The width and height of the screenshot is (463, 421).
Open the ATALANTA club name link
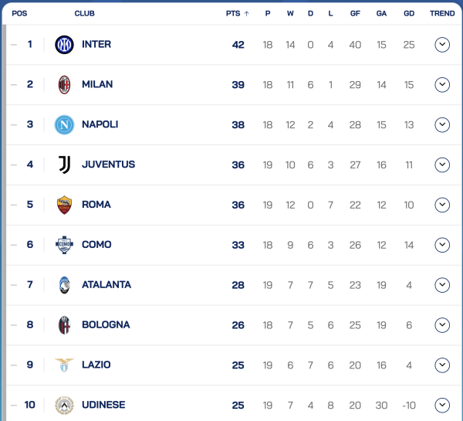(x=106, y=285)
